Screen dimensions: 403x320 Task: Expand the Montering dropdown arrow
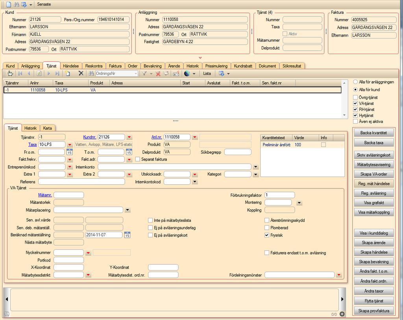pos(299,203)
